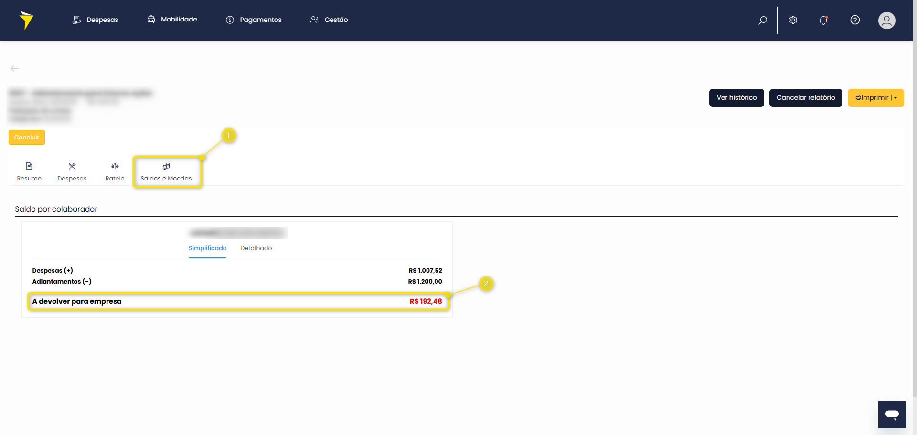Open chat support widget

[x=892, y=414]
